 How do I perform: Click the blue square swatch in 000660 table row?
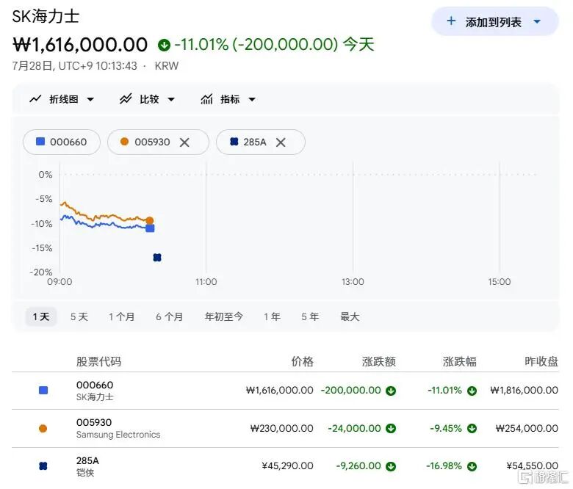coord(43,391)
